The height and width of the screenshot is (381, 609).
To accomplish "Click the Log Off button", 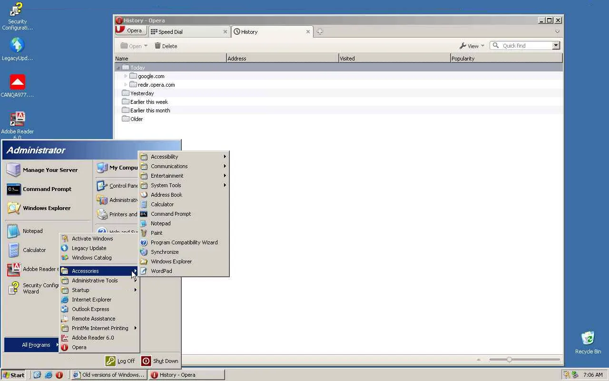I will point(120,361).
